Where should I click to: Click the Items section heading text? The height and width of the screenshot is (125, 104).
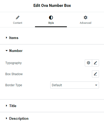[x=14, y=38]
